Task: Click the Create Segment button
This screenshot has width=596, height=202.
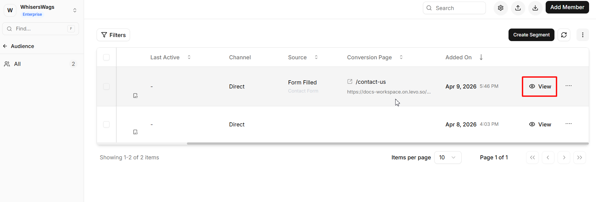Action: tap(531, 35)
